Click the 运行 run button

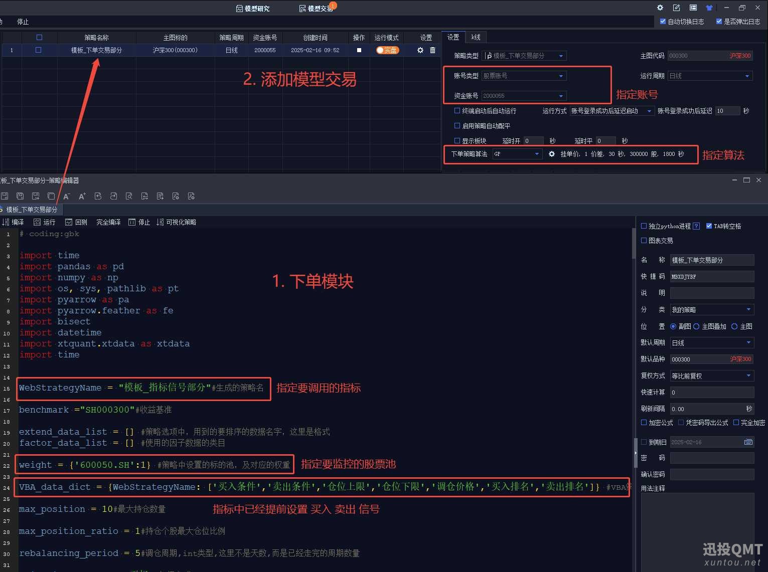[x=45, y=222]
